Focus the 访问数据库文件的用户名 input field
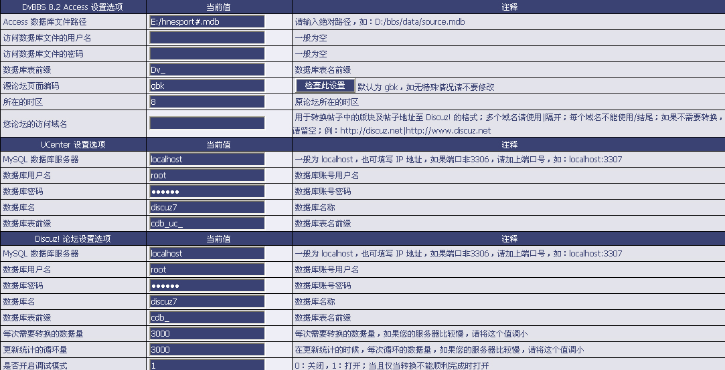The height and width of the screenshot is (370, 725). coord(207,38)
